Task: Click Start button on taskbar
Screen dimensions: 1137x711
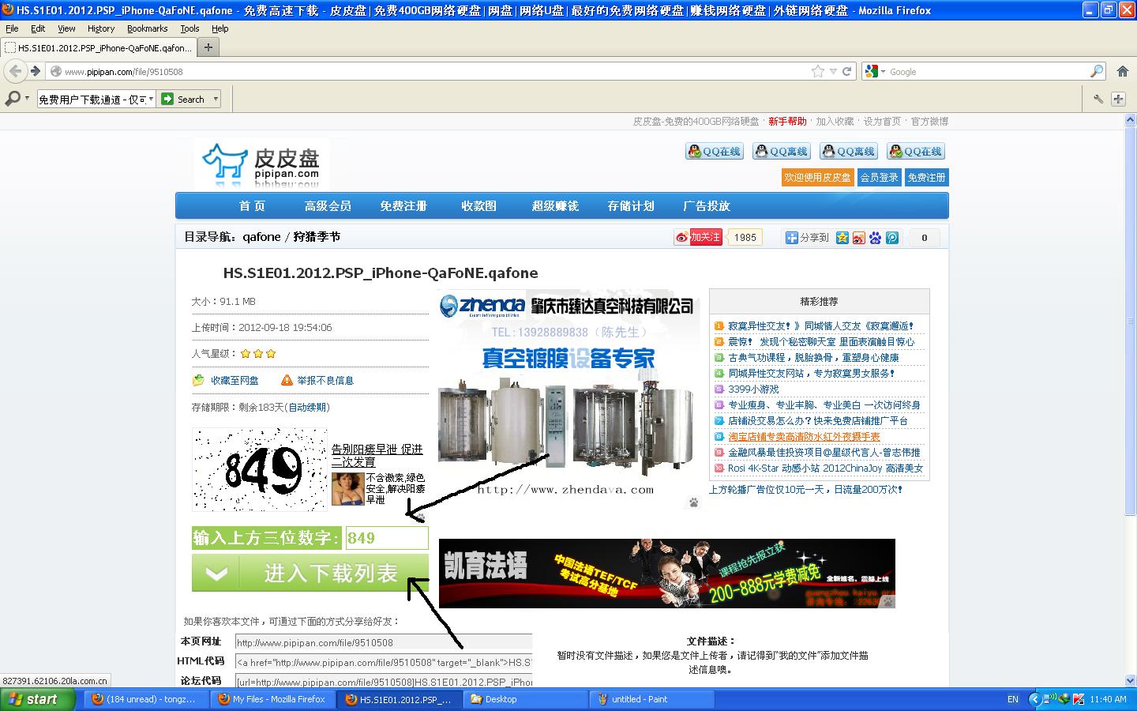Action: tap(38, 699)
